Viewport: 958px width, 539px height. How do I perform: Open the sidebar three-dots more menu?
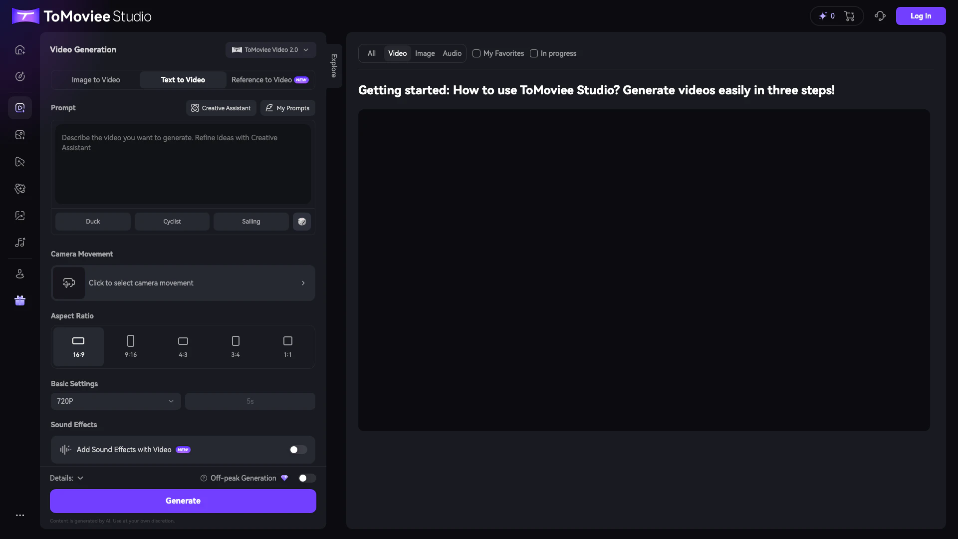[x=20, y=515]
